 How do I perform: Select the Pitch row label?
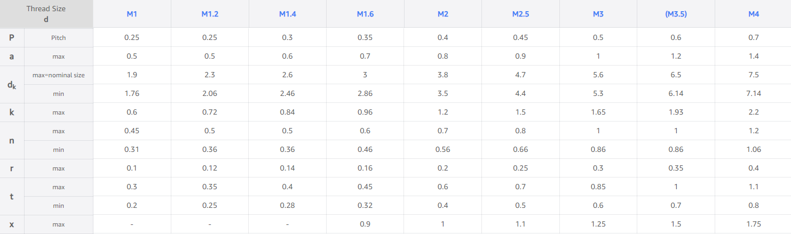(x=59, y=38)
